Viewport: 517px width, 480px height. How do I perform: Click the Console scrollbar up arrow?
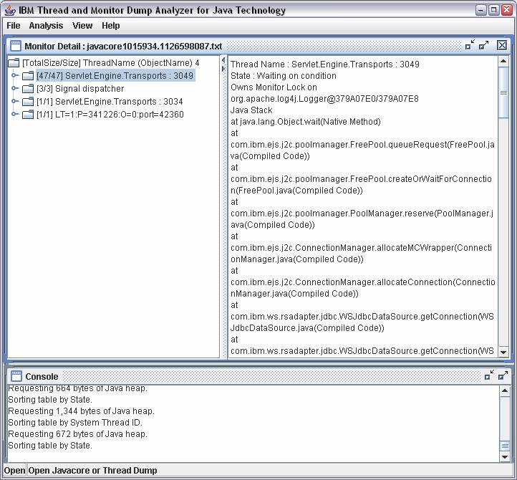pos(505,390)
